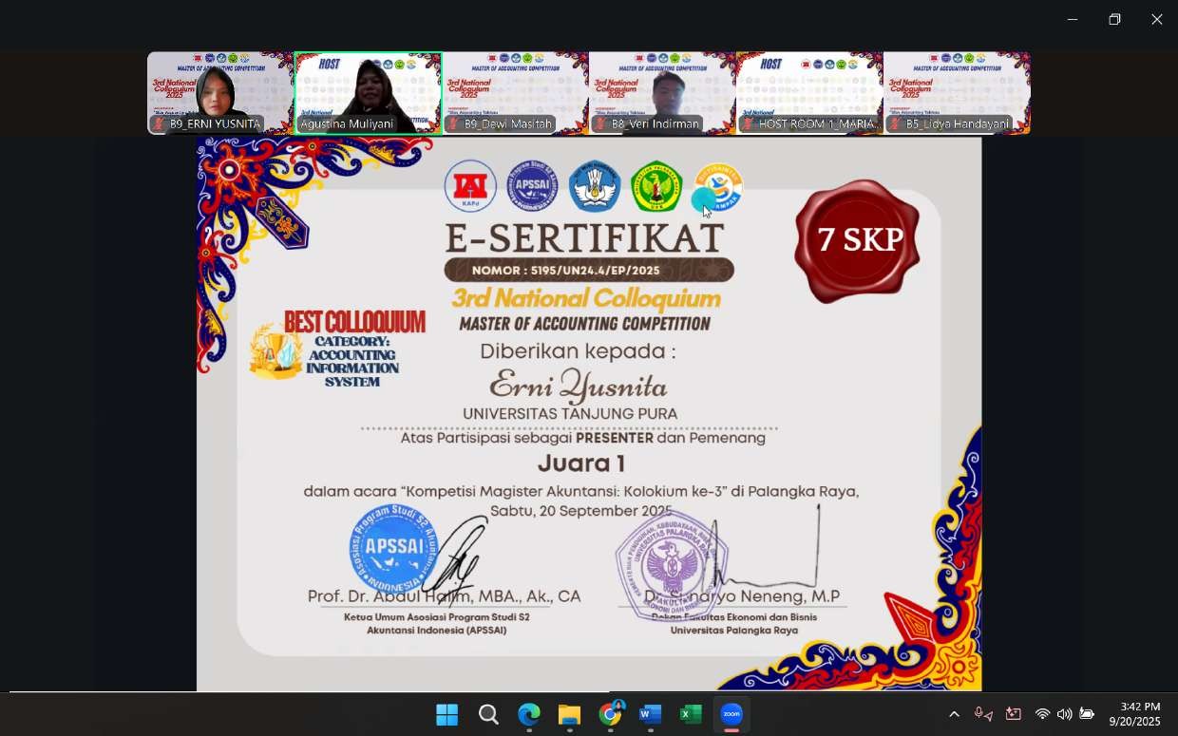Open Microsoft Edge from the taskbar
Screen dimensions: 1178x736
point(528,714)
